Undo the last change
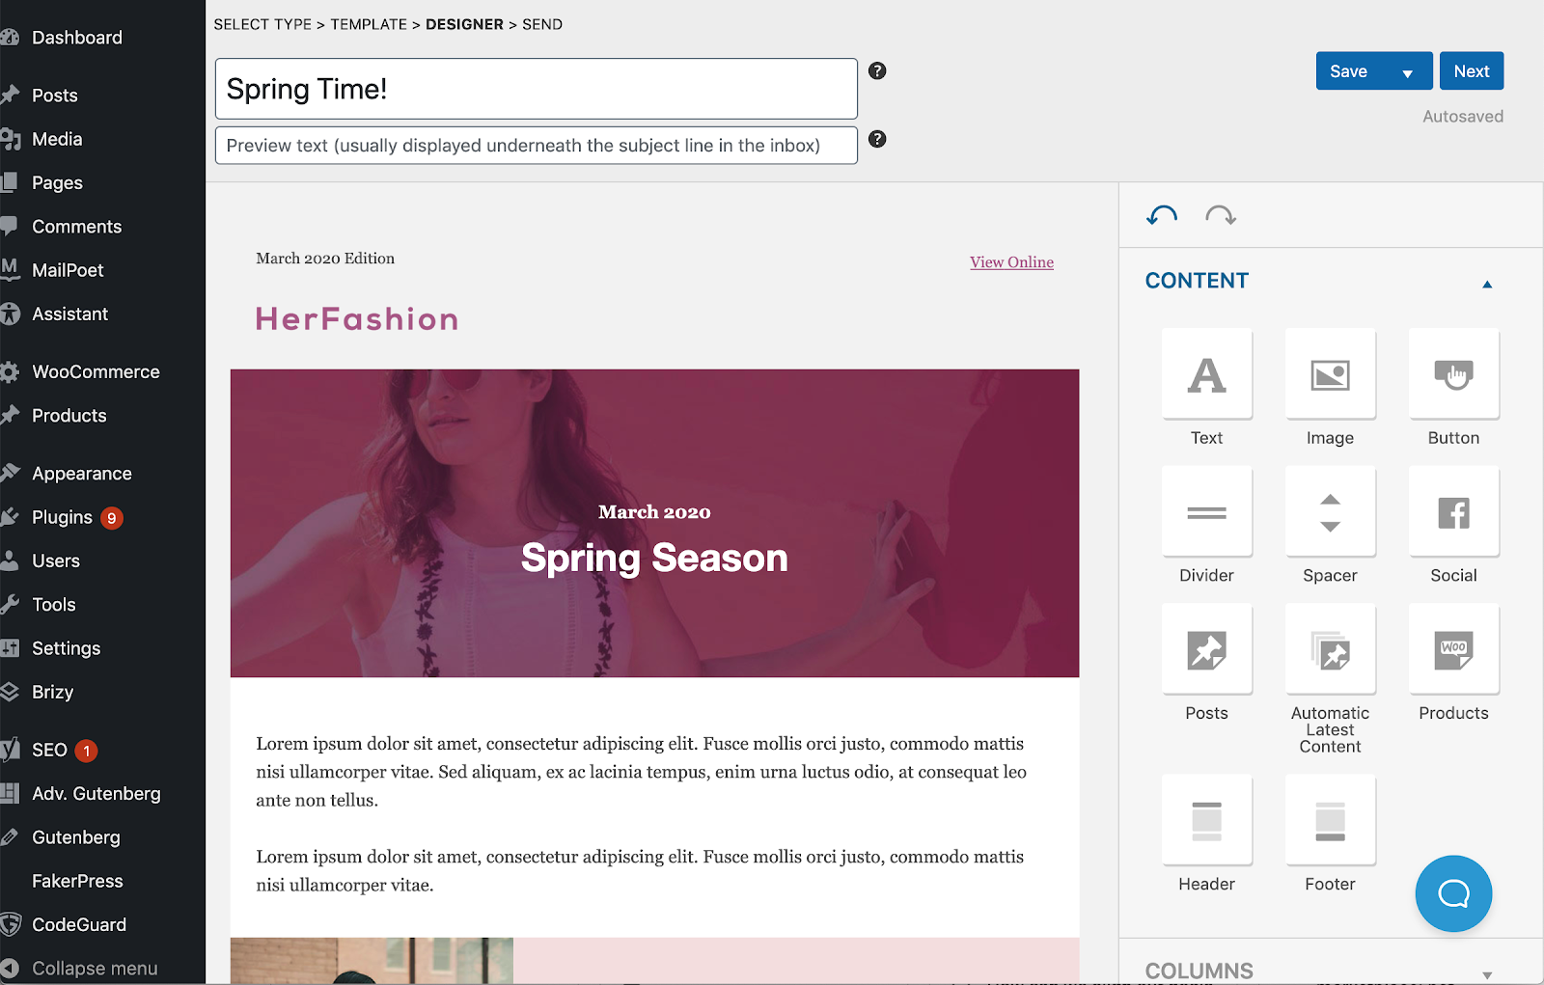Image resolution: width=1544 pixels, height=985 pixels. point(1162,215)
